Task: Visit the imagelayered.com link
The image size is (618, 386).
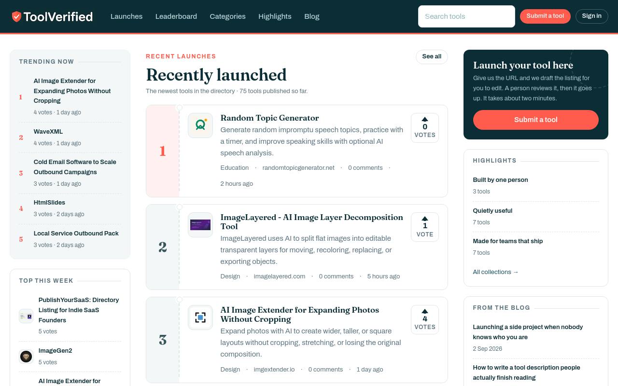Action: pyautogui.click(x=280, y=276)
